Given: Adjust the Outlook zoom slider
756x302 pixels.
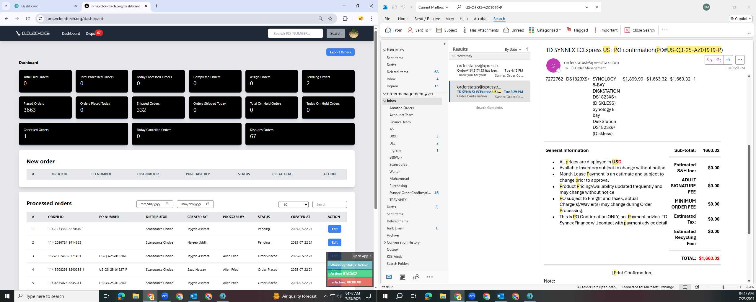Looking at the screenshot, I should pos(723,287).
